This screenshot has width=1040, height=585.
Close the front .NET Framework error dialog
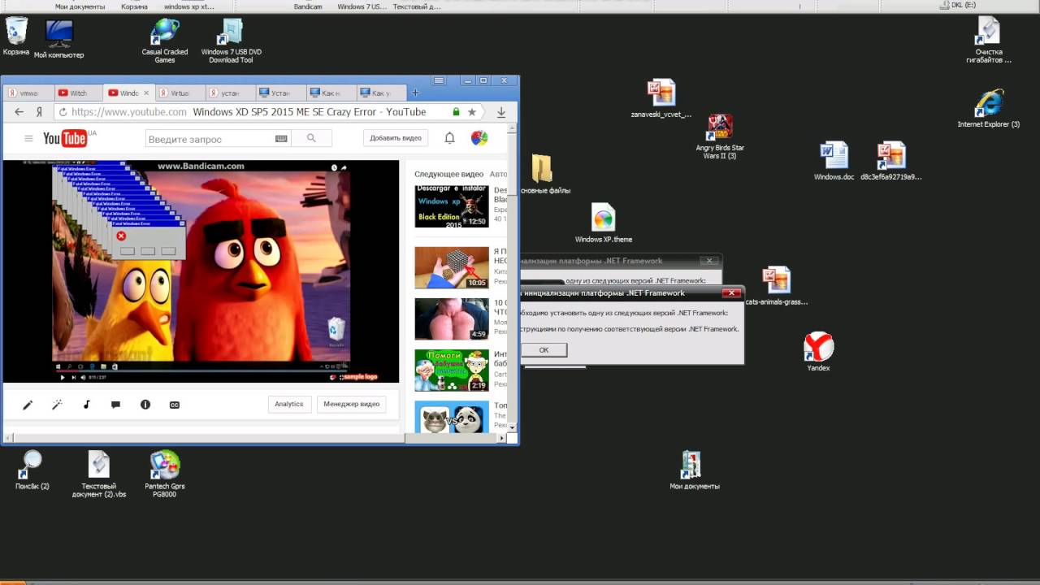pyautogui.click(x=732, y=292)
